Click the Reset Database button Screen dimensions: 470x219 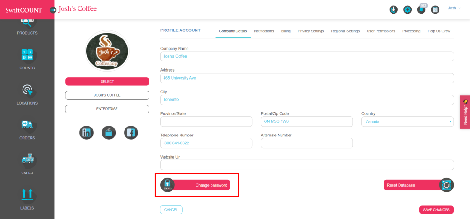point(413,185)
